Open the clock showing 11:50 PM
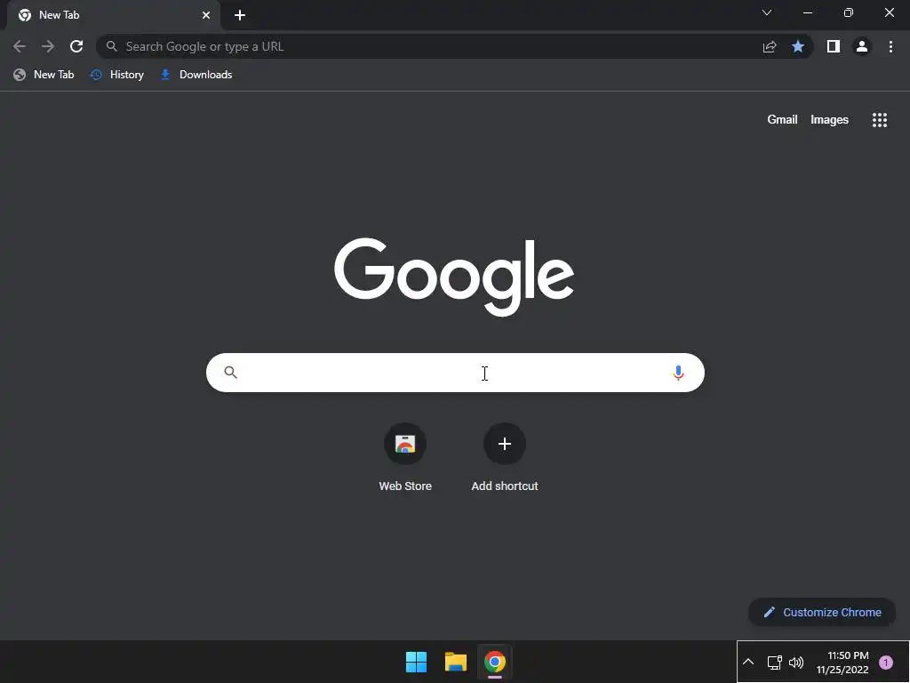The height and width of the screenshot is (683, 910). (842, 662)
